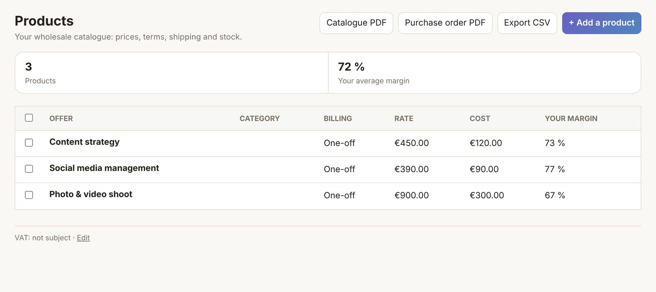Click the COST column header
The width and height of the screenshot is (656, 292).
pyautogui.click(x=480, y=118)
